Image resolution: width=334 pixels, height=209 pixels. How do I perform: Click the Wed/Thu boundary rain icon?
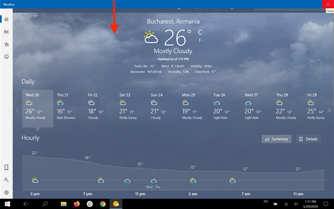(x=154, y=181)
